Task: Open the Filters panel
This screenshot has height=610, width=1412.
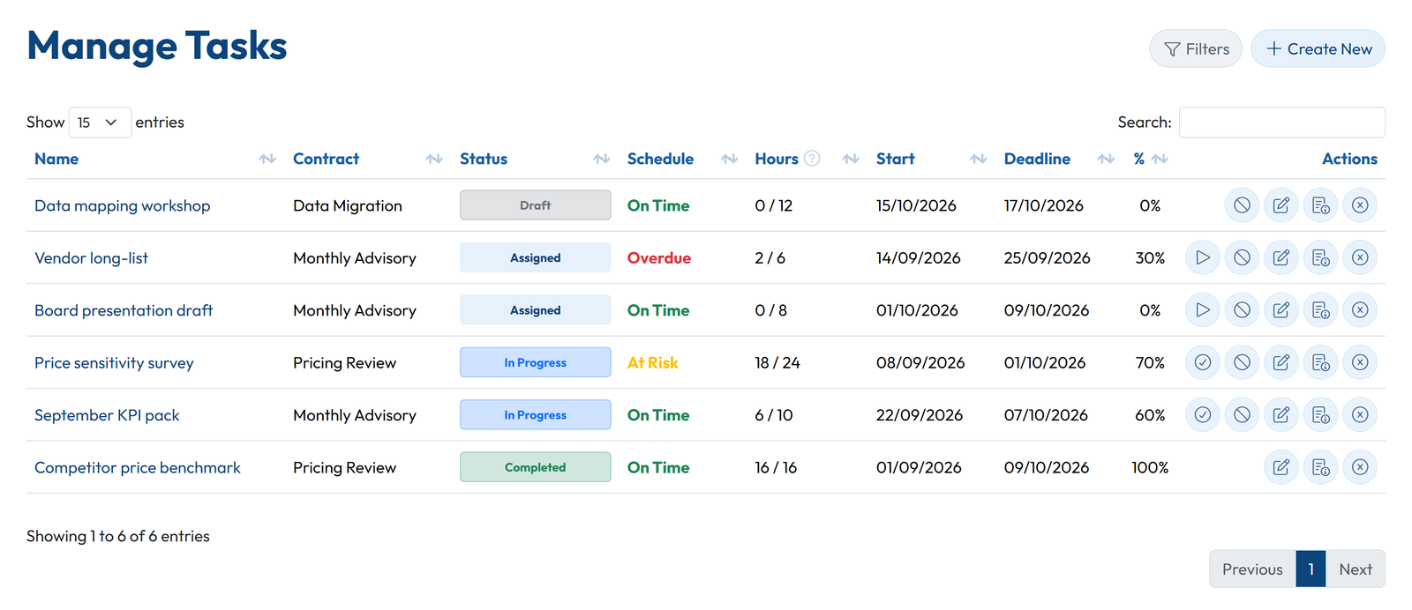Action: coord(1196,48)
